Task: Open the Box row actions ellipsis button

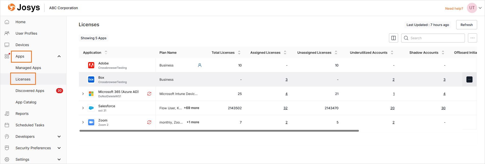Action: (x=469, y=79)
